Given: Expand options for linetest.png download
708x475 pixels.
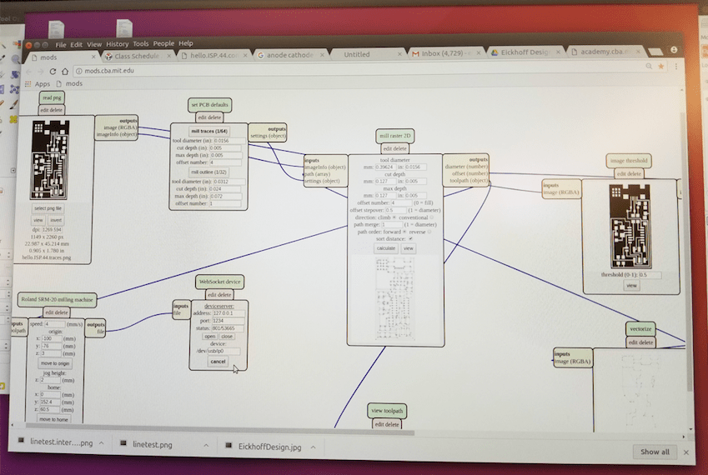Looking at the screenshot, I should click(x=206, y=445).
